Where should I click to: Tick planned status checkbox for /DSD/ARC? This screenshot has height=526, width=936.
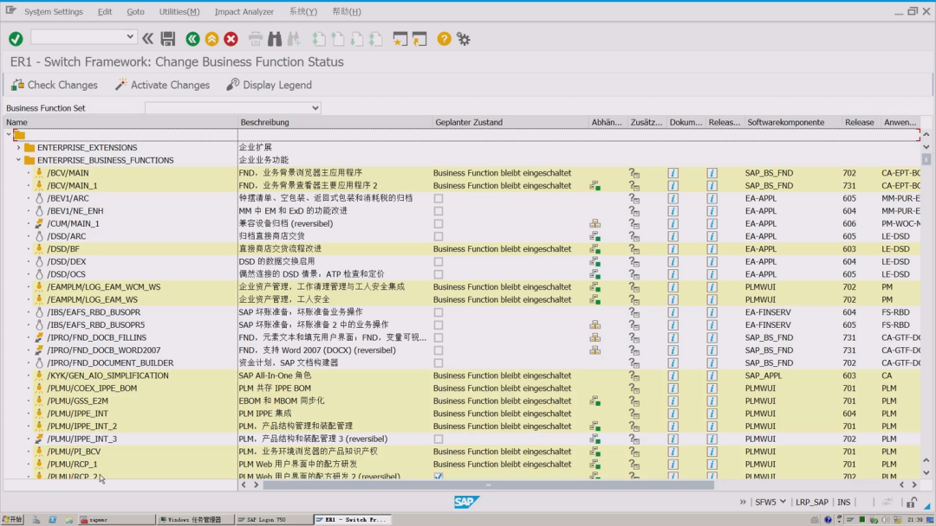point(439,236)
